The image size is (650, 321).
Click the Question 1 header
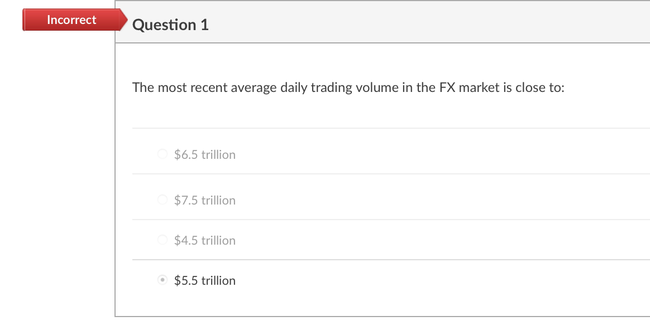[171, 25]
